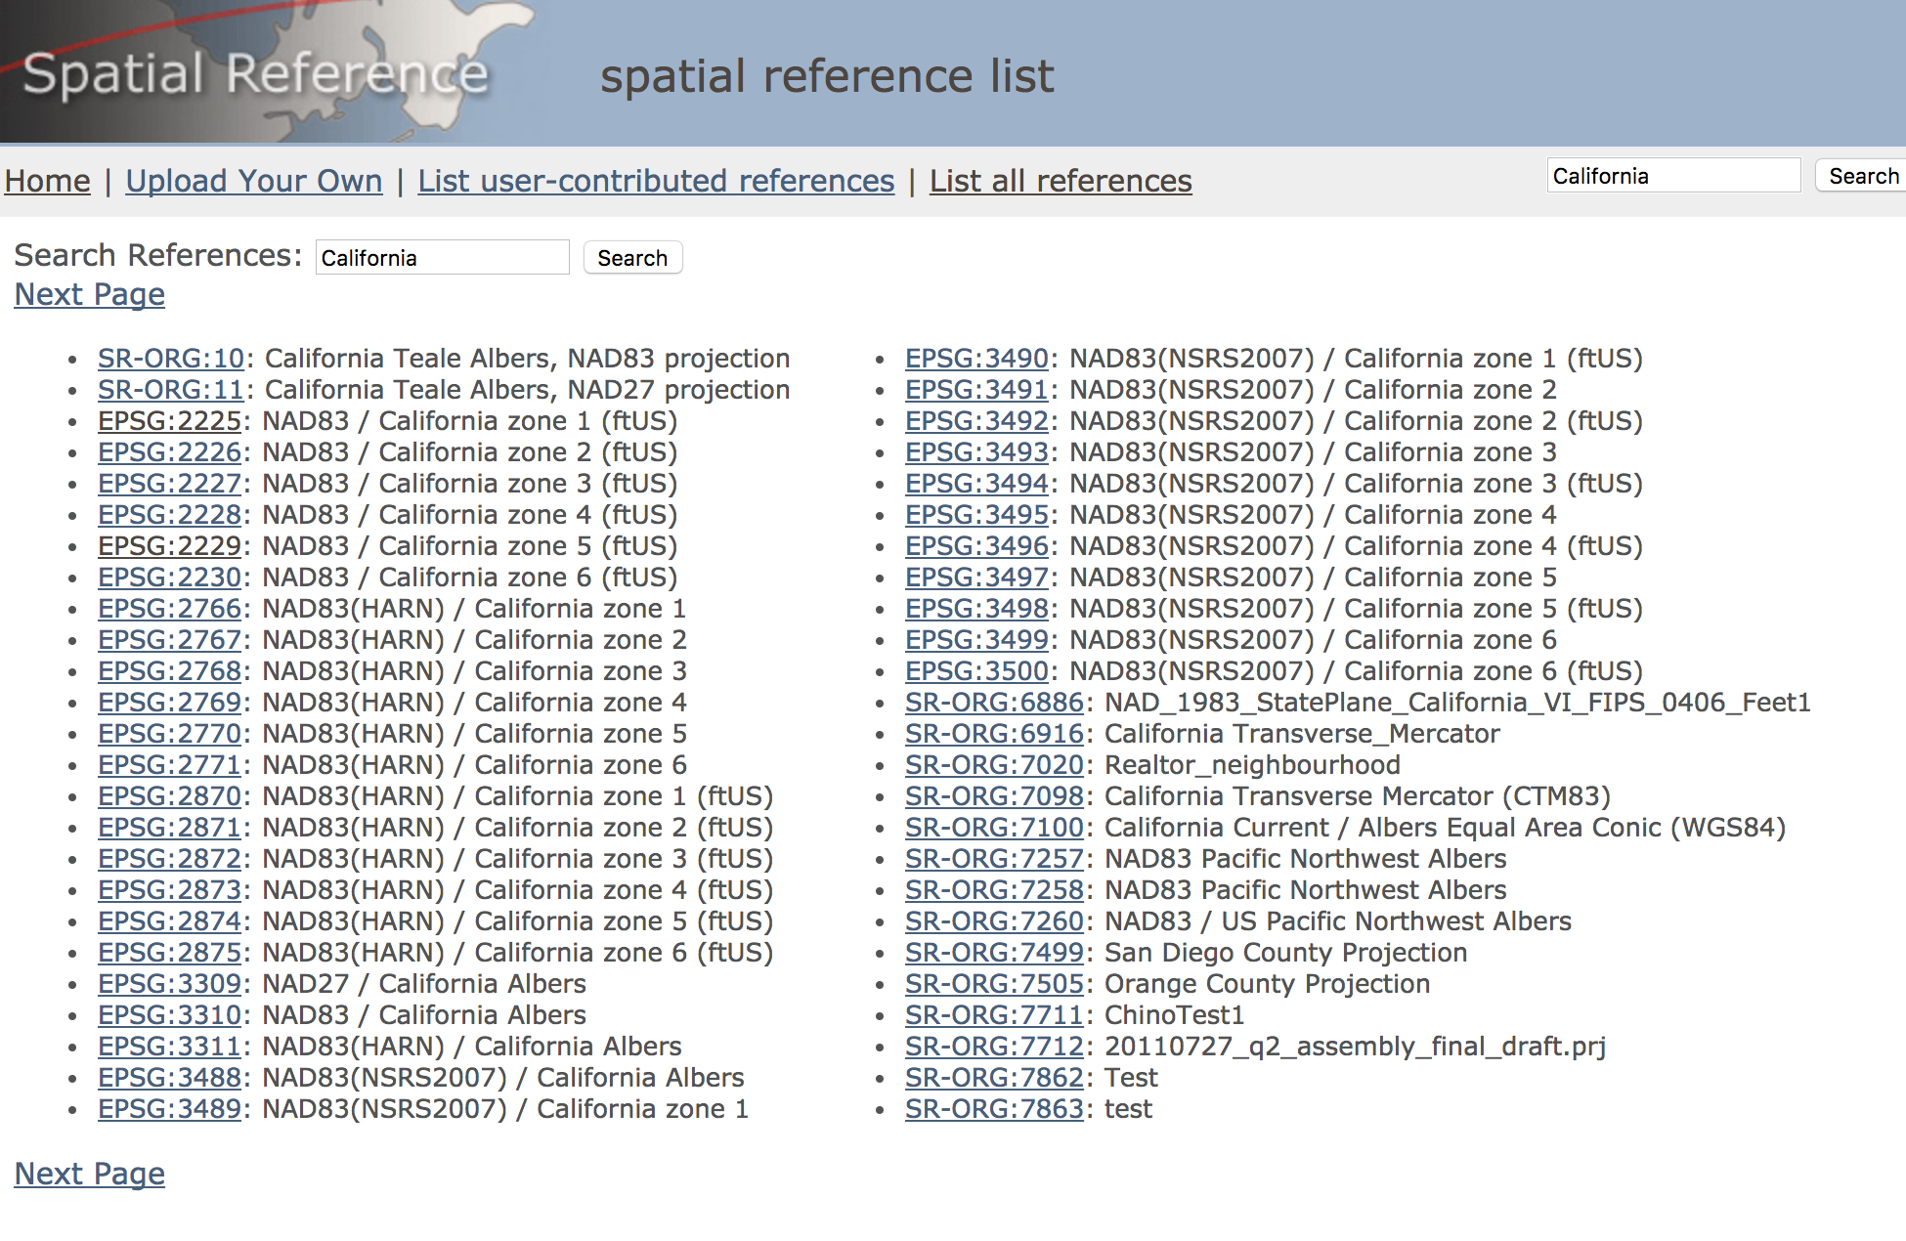Open EPSG:2767 link

coord(170,640)
